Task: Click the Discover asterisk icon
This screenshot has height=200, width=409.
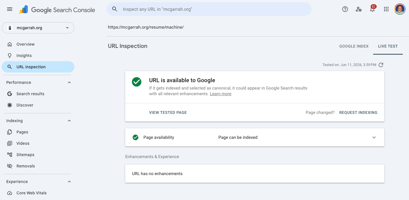Action: click(x=10, y=105)
